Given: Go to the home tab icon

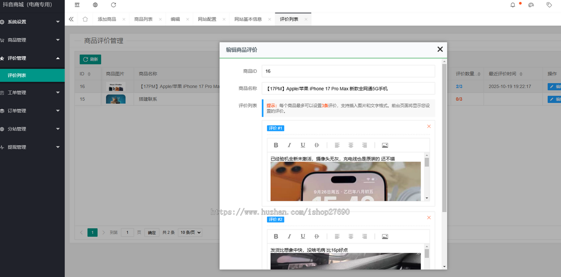Looking at the screenshot, I should pos(85,19).
